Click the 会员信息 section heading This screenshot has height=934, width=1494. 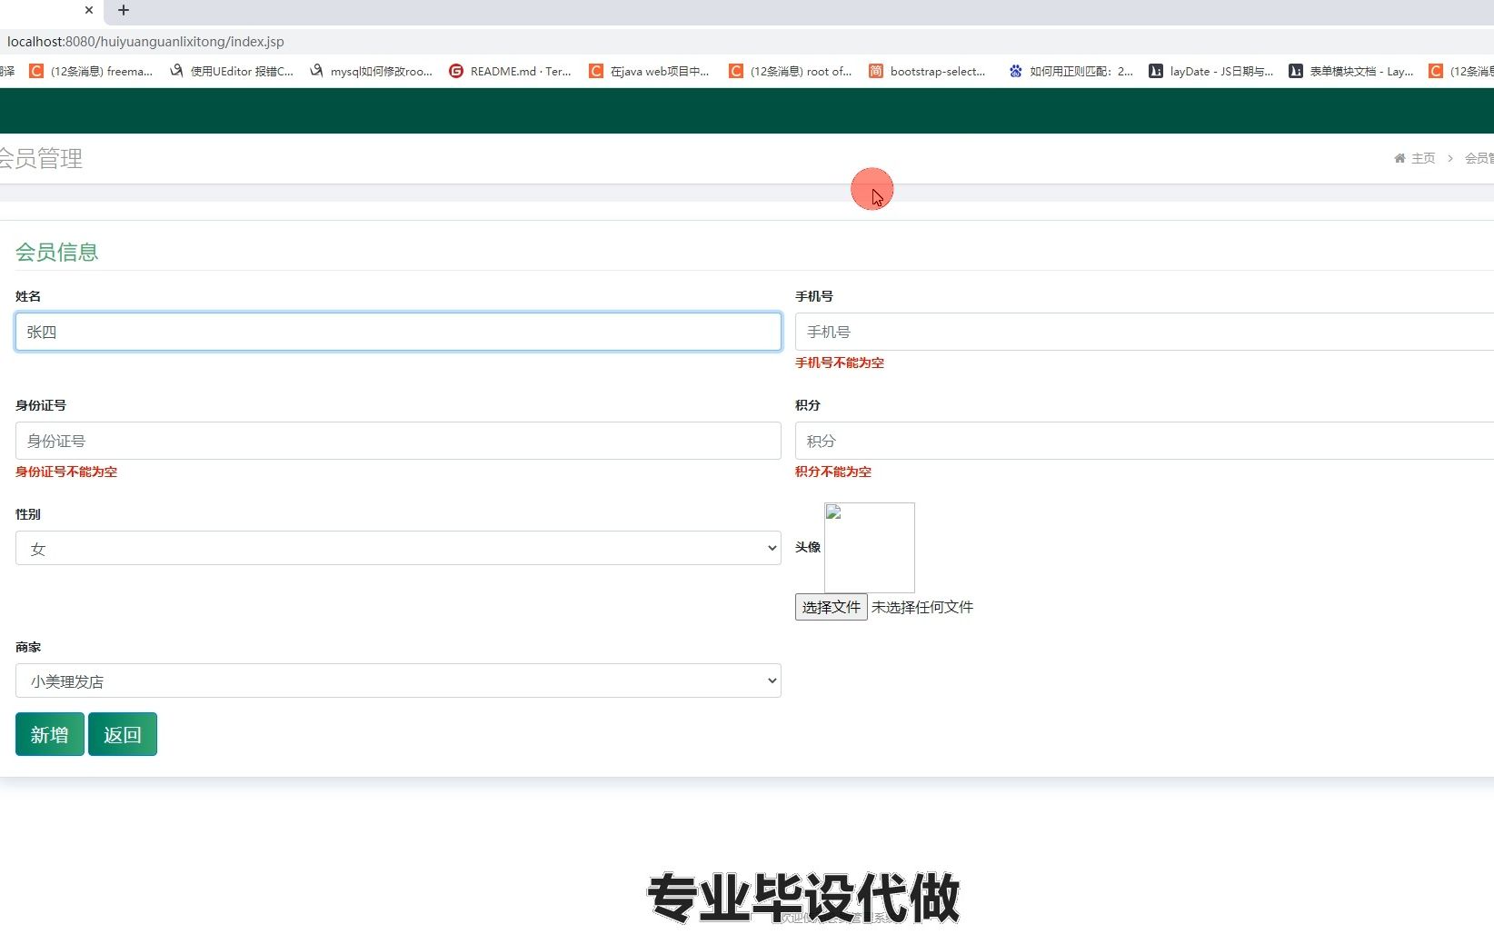(x=56, y=252)
